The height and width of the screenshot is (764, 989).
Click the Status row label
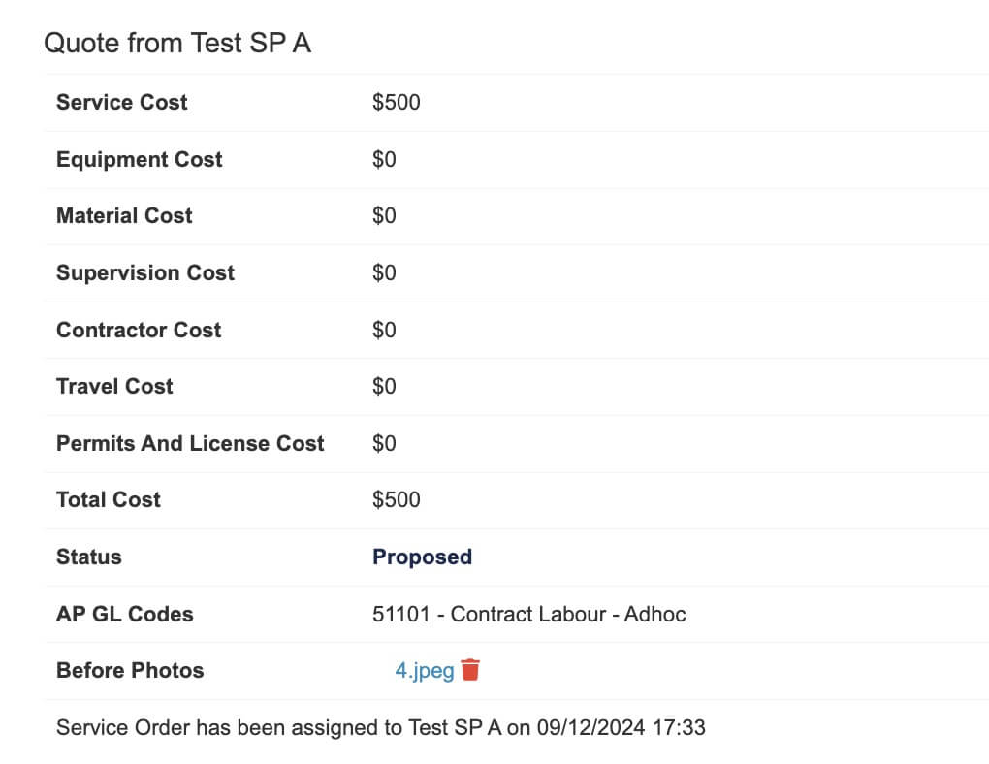click(89, 557)
